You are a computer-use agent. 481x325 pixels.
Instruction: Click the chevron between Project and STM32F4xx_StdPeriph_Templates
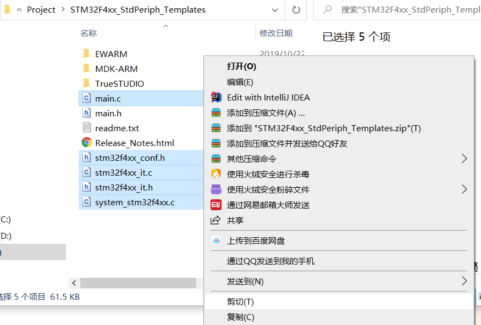[63, 9]
